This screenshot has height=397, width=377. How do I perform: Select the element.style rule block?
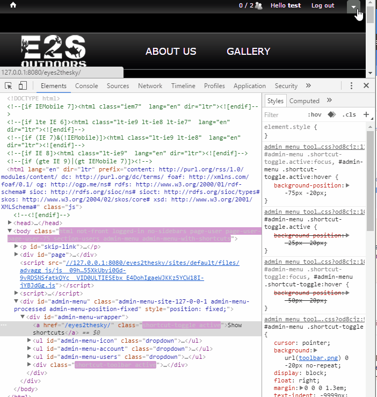pos(314,131)
